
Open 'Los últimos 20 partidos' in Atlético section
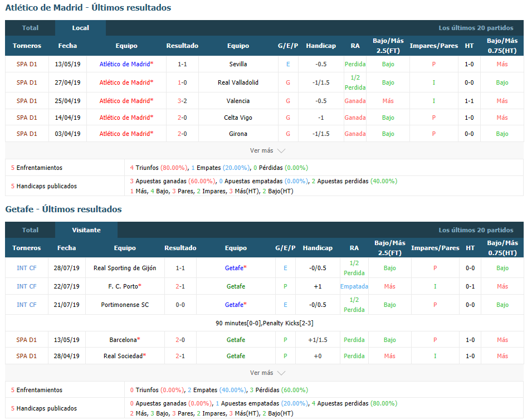tap(476, 28)
